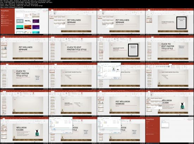Select the teal-green template beside the orange template

(x=20, y=27)
